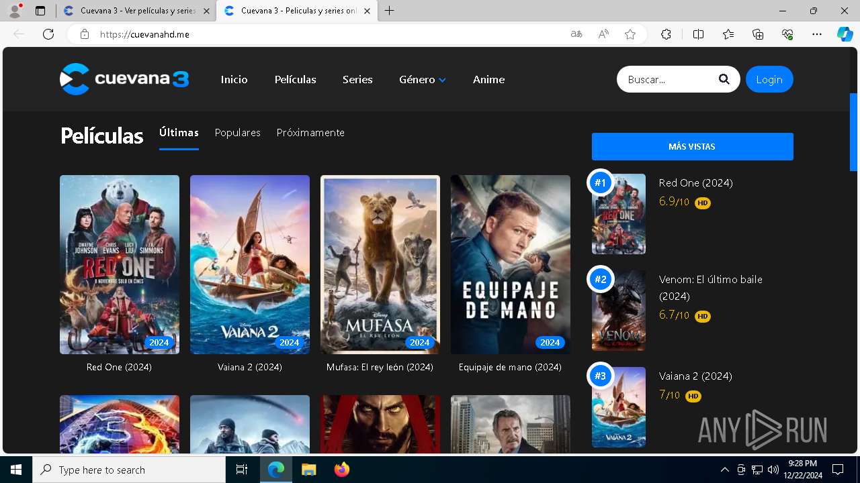This screenshot has height=483, width=860.
Task: Open the Red One (2024) title link
Action: pos(119,367)
